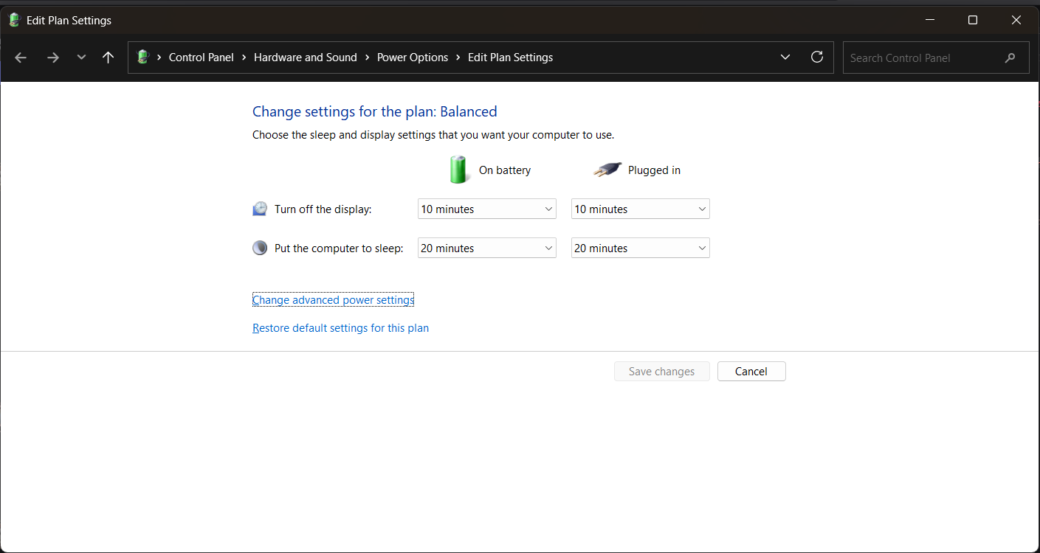The width and height of the screenshot is (1040, 553).
Task: Click the search magnifier icon
Action: click(x=1010, y=58)
